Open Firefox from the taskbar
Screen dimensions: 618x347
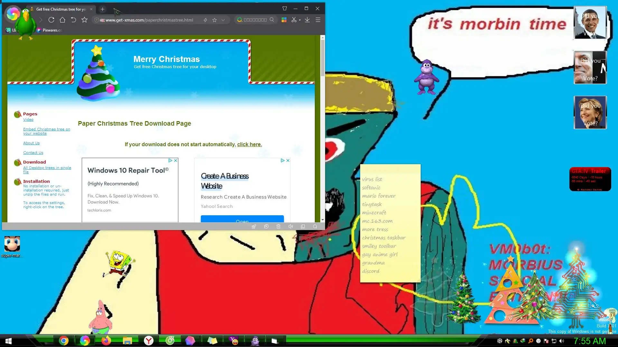[x=106, y=341]
